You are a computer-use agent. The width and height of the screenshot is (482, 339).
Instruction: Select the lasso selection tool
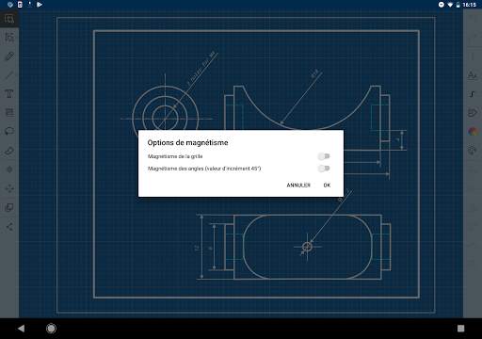click(9, 131)
